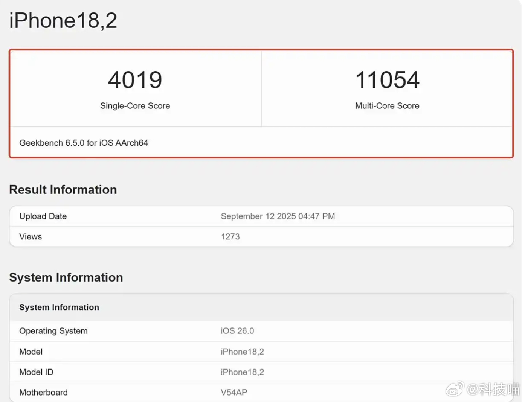The image size is (525, 402).
Task: Click the Model row label
Action: point(31,352)
